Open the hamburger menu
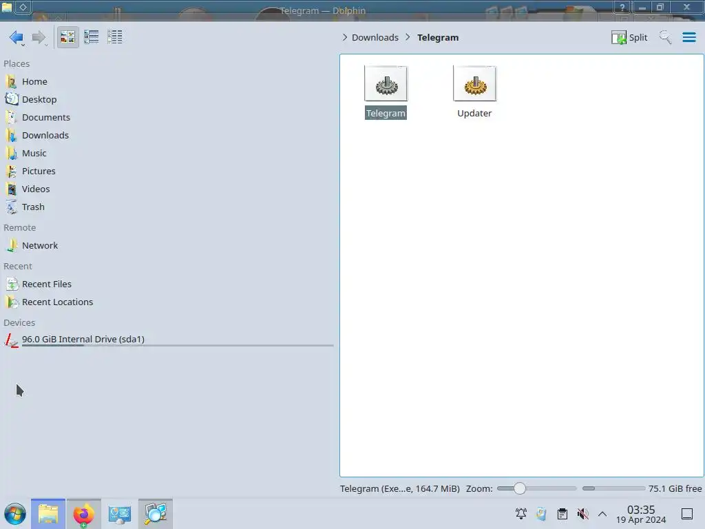 point(688,37)
